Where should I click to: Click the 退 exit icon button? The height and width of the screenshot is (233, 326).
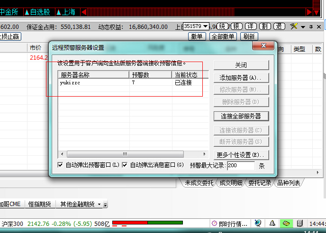point(280,27)
